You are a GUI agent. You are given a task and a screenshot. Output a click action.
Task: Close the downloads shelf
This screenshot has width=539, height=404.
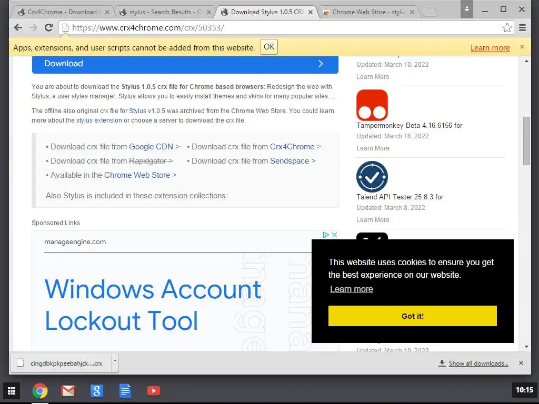click(x=521, y=363)
